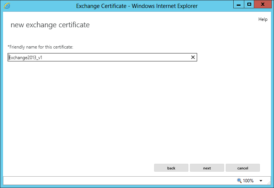
Task: Maximize the Exchange Certificate window
Action: click(249, 4)
